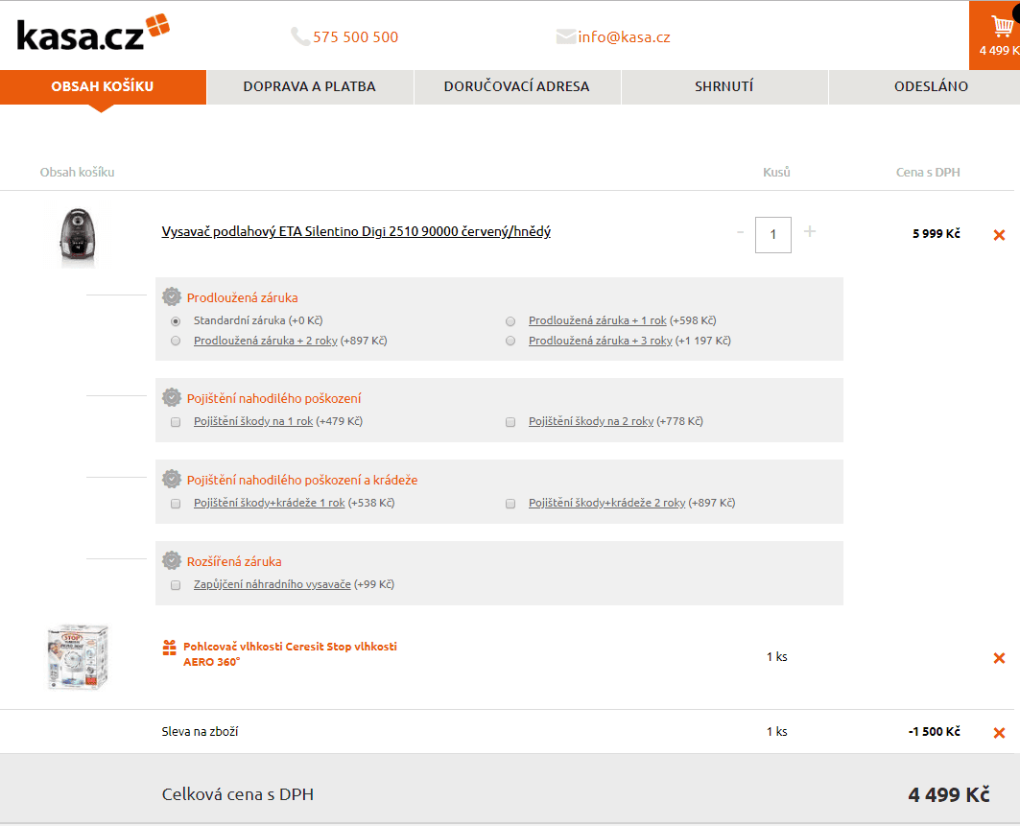
Task: Select Prodloužená záruka + 2 roky radio
Action: tap(176, 341)
